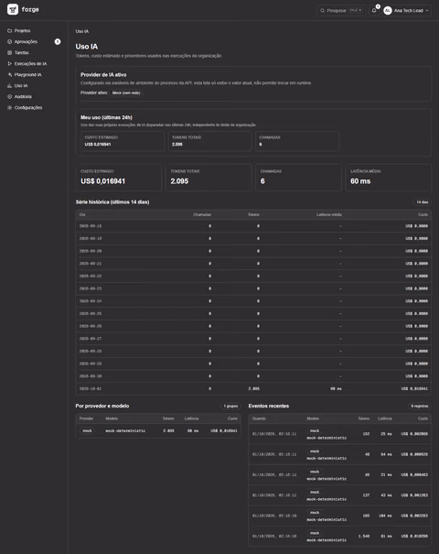The height and width of the screenshot is (554, 439).
Task: Click the 14 dias badge
Action: [422, 202]
